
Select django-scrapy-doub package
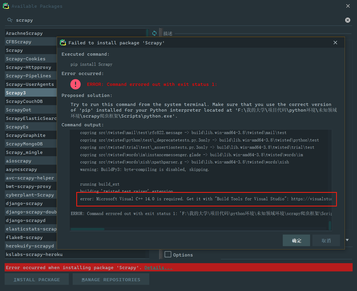click(x=31, y=212)
